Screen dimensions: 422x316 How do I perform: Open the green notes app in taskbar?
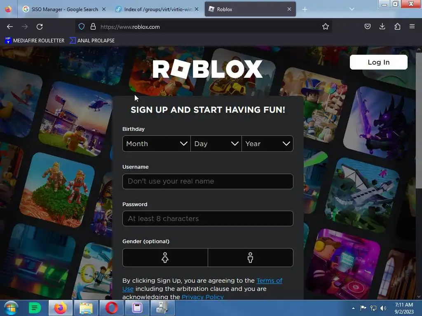click(x=35, y=308)
